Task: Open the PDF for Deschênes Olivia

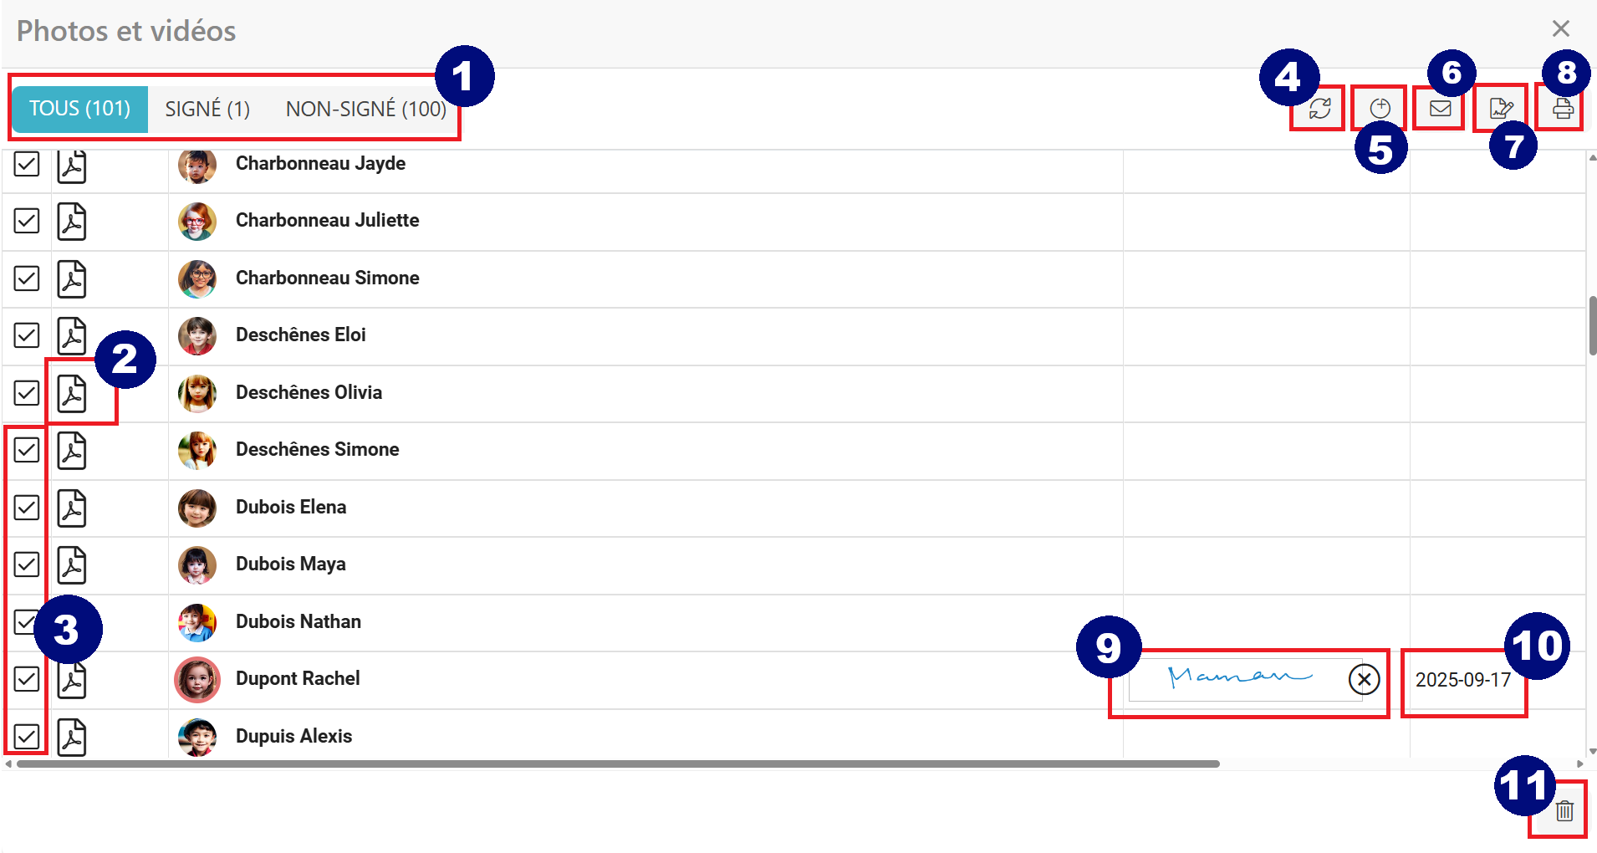Action: click(x=72, y=393)
